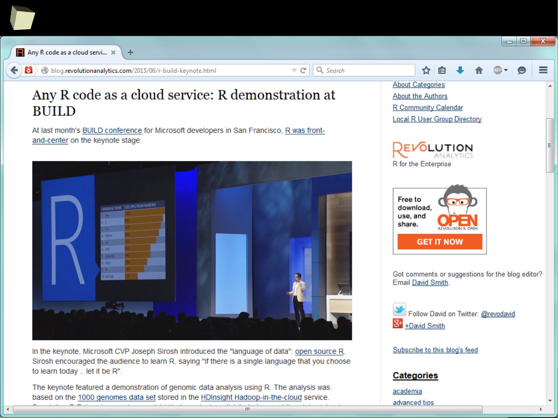Viewport: 558px width, 418px height.
Task: Bookmark this page with the star icon
Action: [x=426, y=71]
